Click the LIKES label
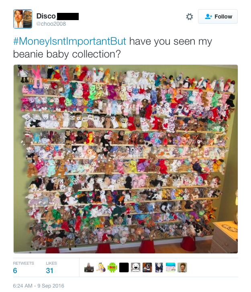The height and width of the screenshot is (292, 251). 51,263
